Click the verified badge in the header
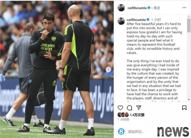 click(x=149, y=8)
